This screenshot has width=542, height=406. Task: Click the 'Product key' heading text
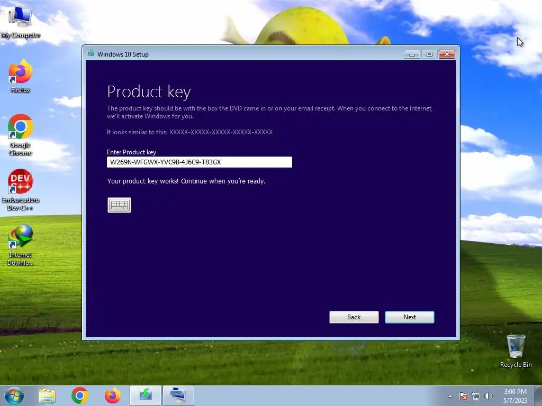pyautogui.click(x=149, y=92)
